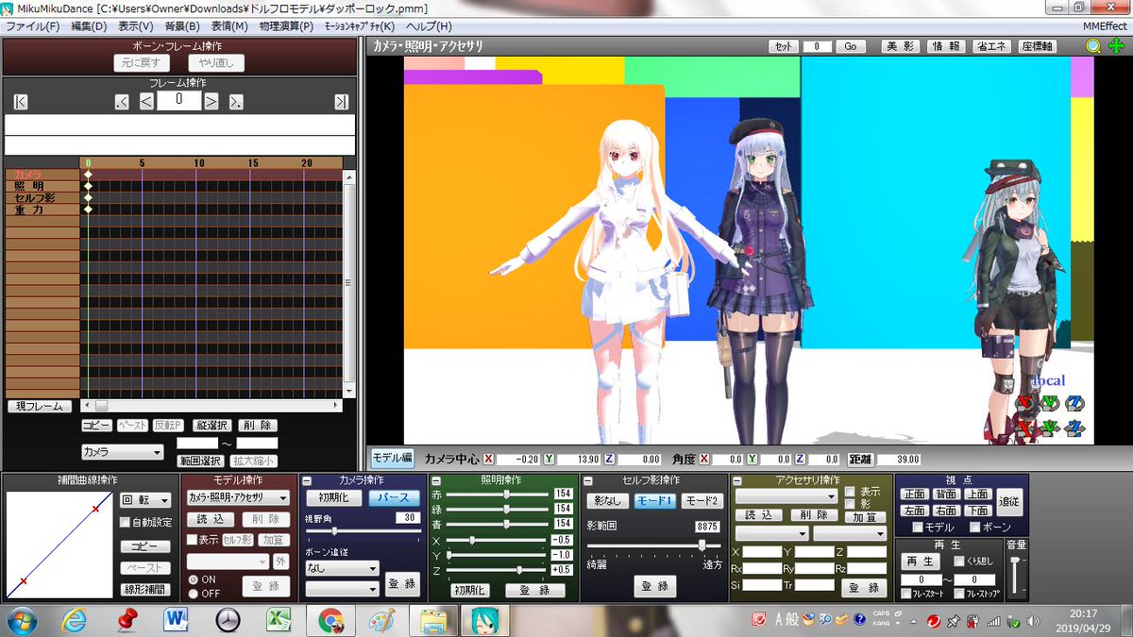Collapse the lighting operation panel

coord(434,480)
